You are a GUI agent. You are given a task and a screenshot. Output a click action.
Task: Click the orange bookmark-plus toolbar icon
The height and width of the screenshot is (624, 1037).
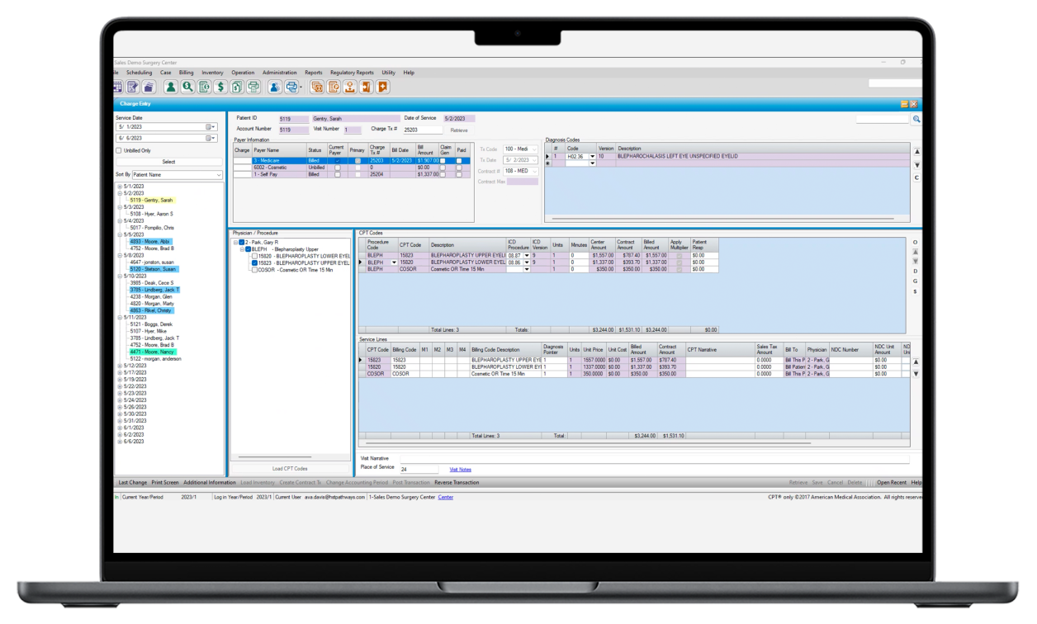[x=383, y=87]
